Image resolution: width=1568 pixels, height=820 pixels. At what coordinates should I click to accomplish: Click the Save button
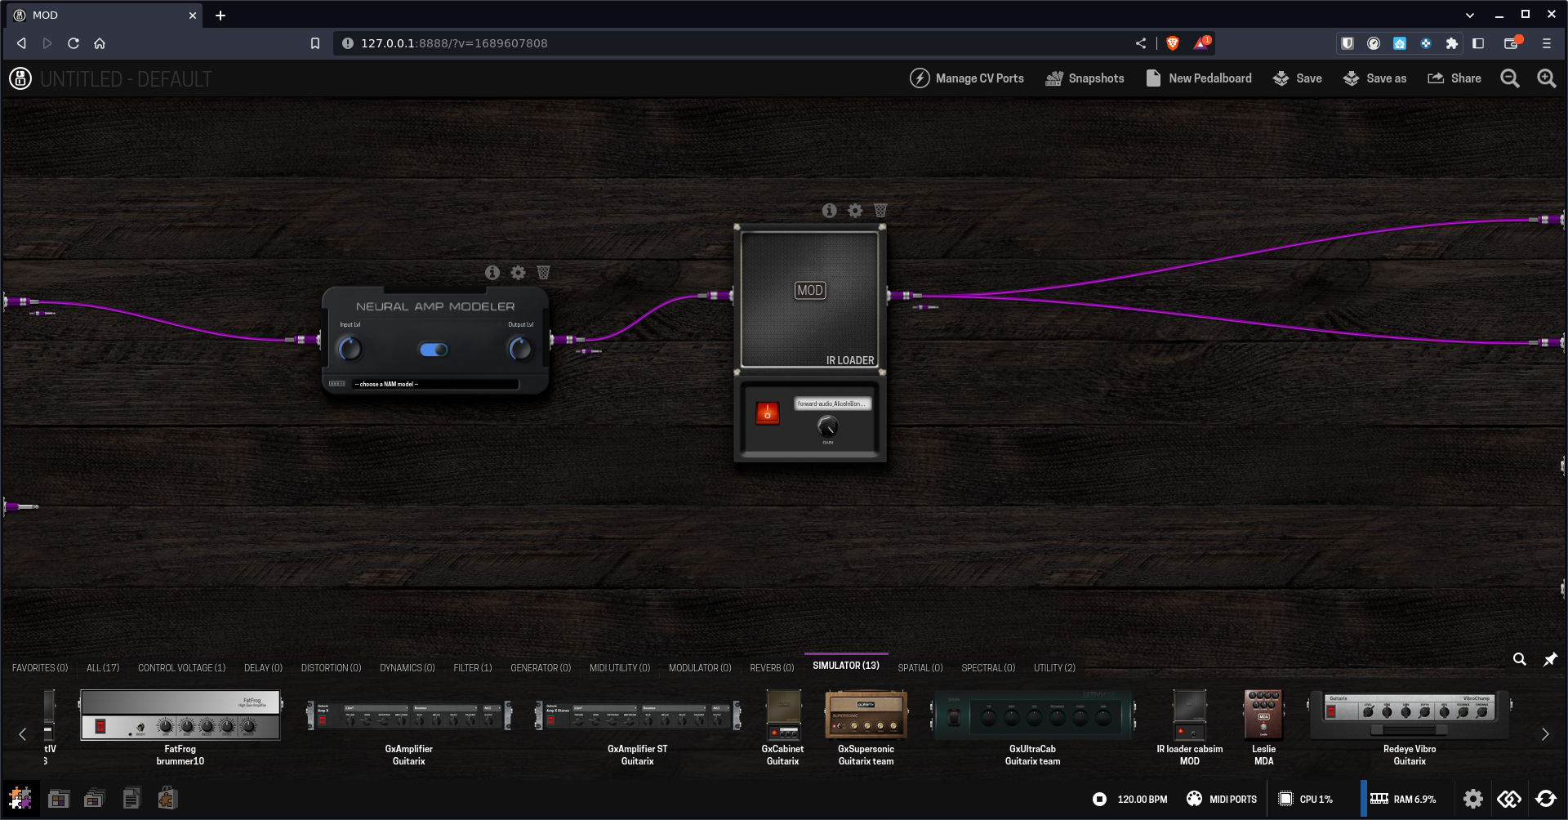[1297, 78]
